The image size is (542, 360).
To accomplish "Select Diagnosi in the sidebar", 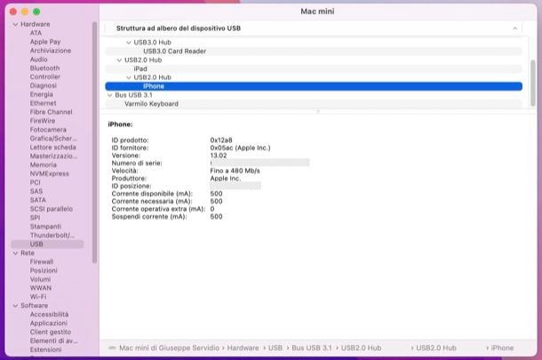I will 44,85.
